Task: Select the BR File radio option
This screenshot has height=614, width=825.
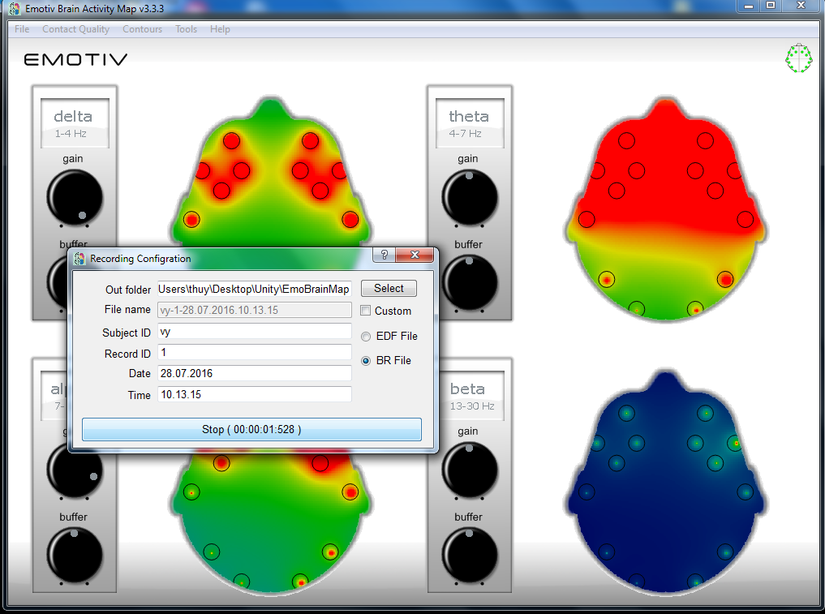Action: (367, 360)
